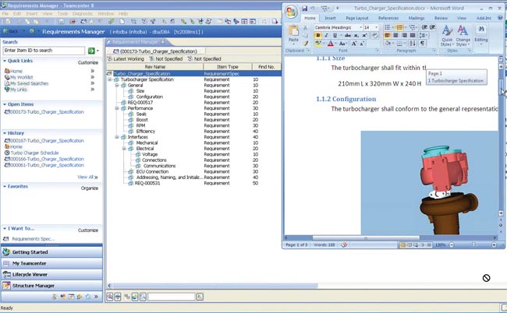Click the Word Help question mark icon

point(500,18)
